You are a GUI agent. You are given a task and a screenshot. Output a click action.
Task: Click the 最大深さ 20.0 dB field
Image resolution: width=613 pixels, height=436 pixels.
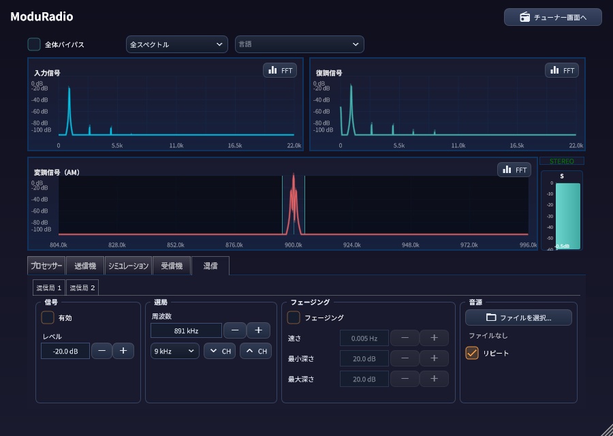tap(364, 379)
